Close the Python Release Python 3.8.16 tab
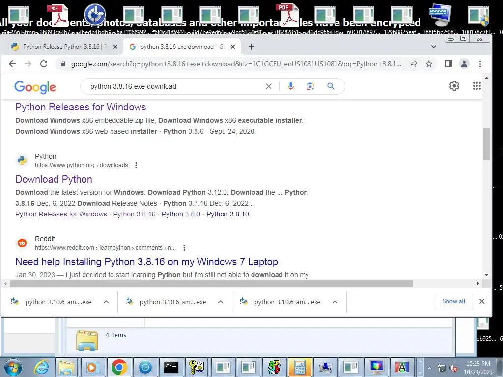 coord(115,47)
